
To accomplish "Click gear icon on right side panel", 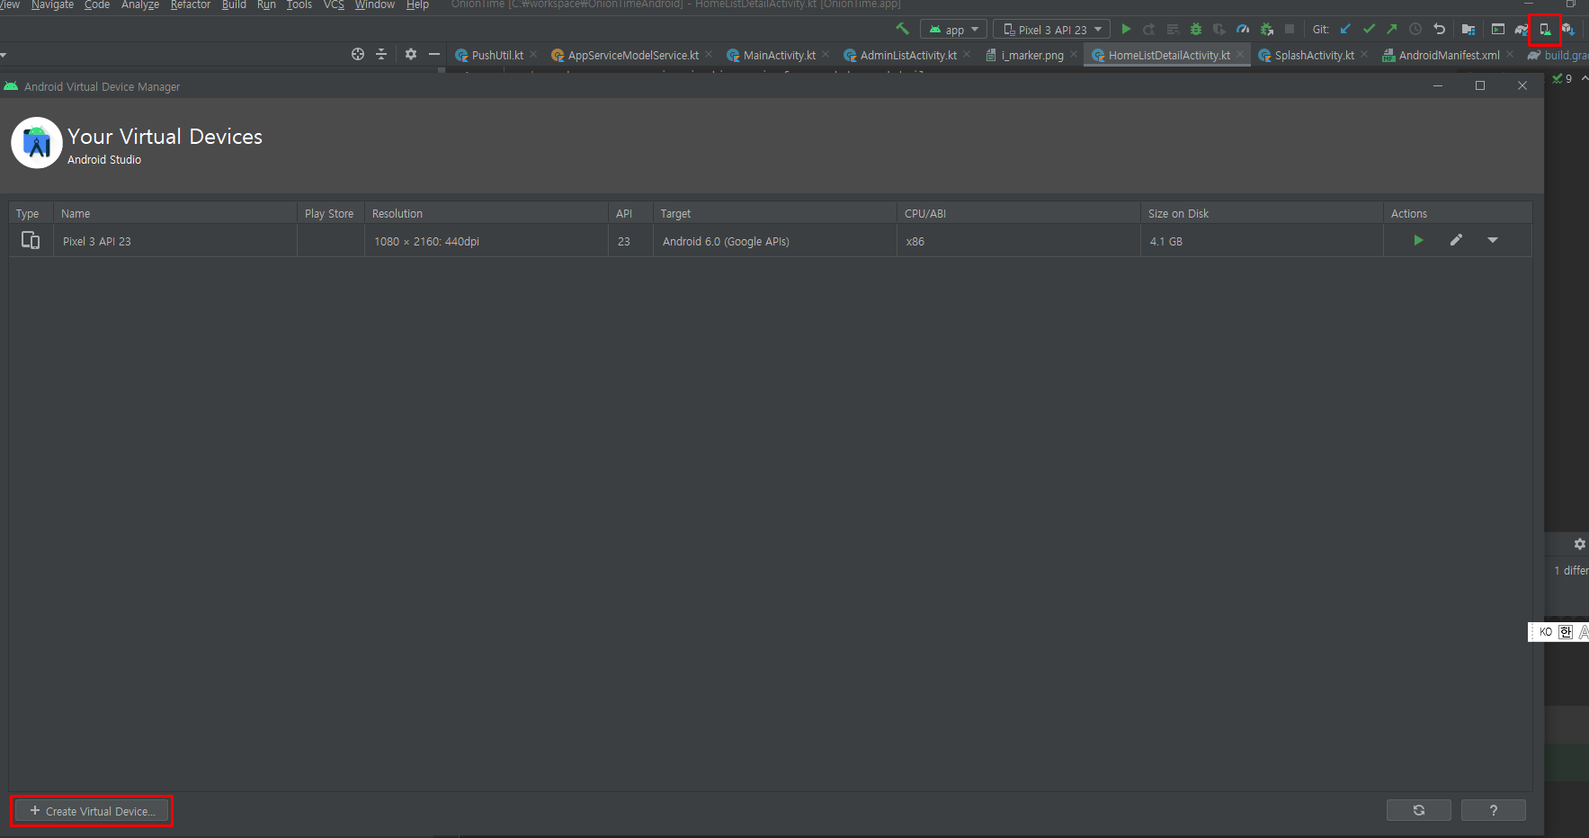I will [1579, 544].
